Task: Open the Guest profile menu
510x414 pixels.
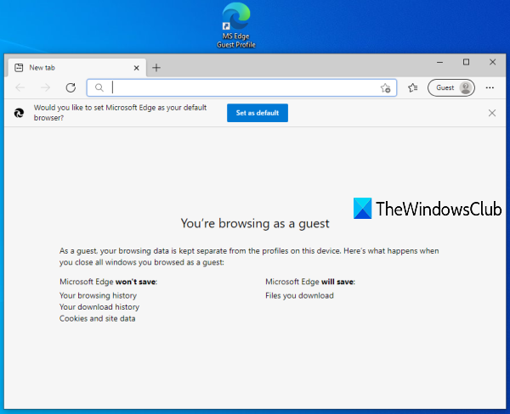Action: (x=451, y=87)
